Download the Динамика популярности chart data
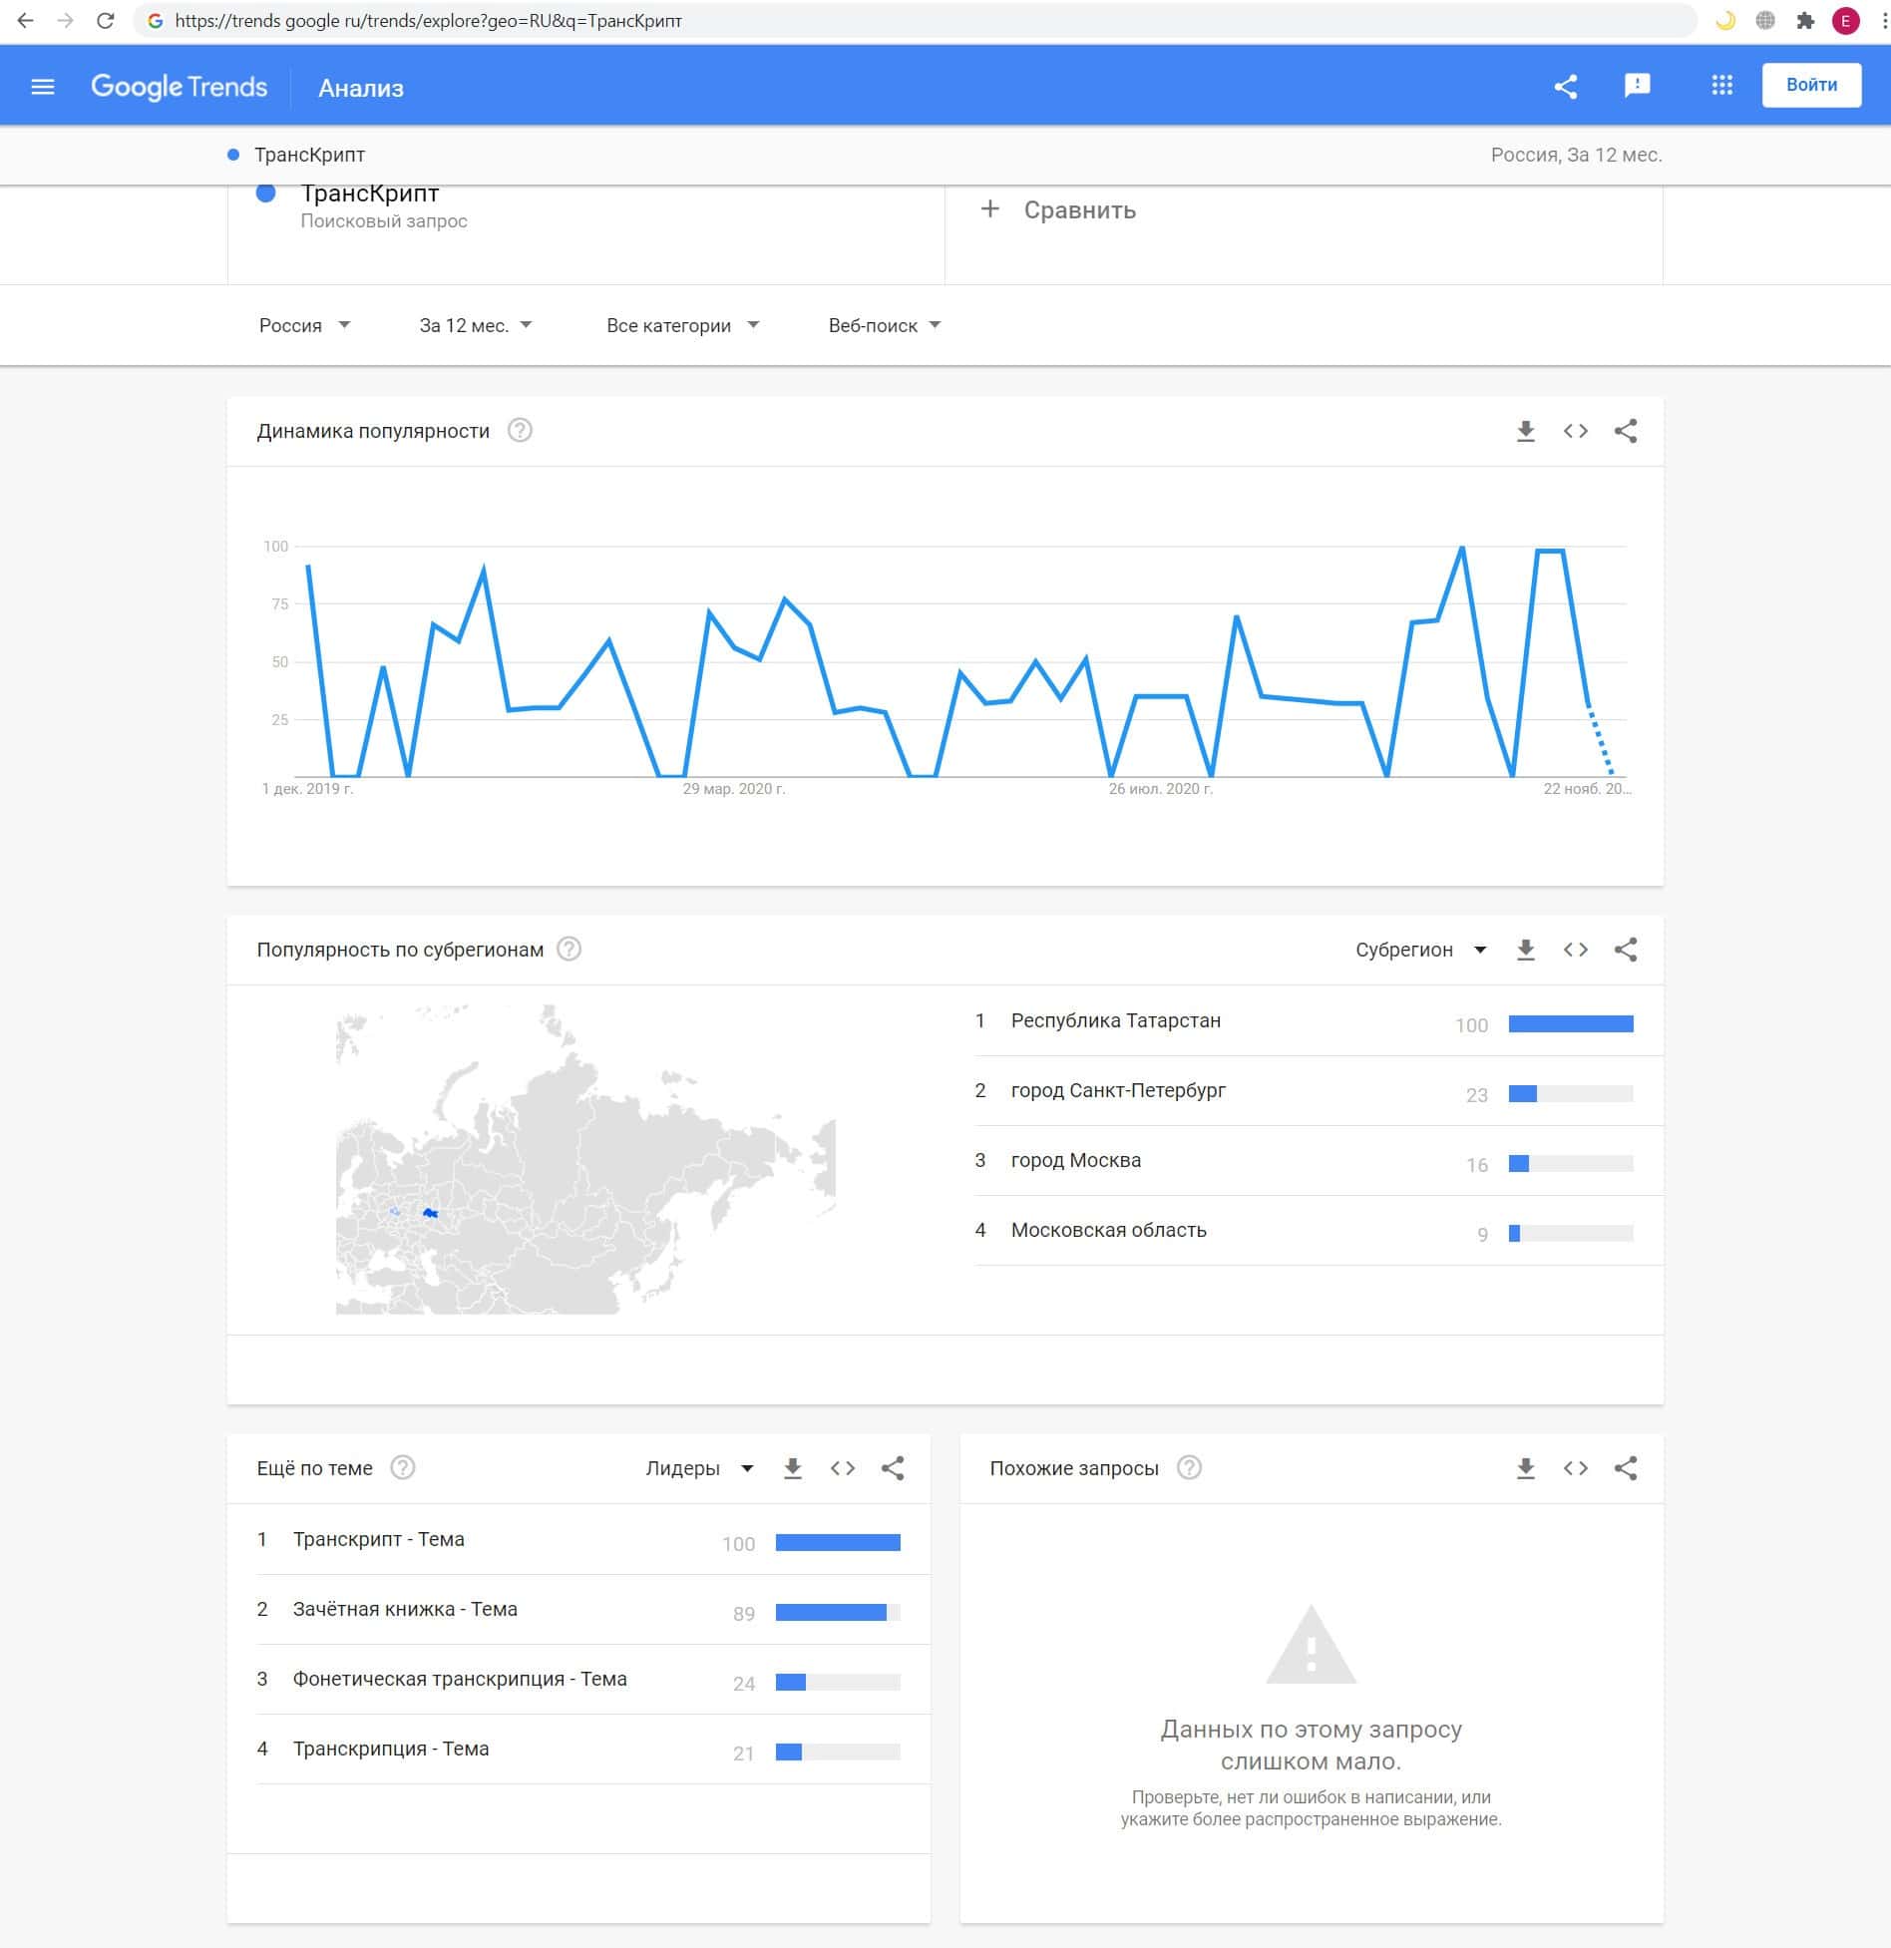The width and height of the screenshot is (1891, 1948). click(1525, 431)
